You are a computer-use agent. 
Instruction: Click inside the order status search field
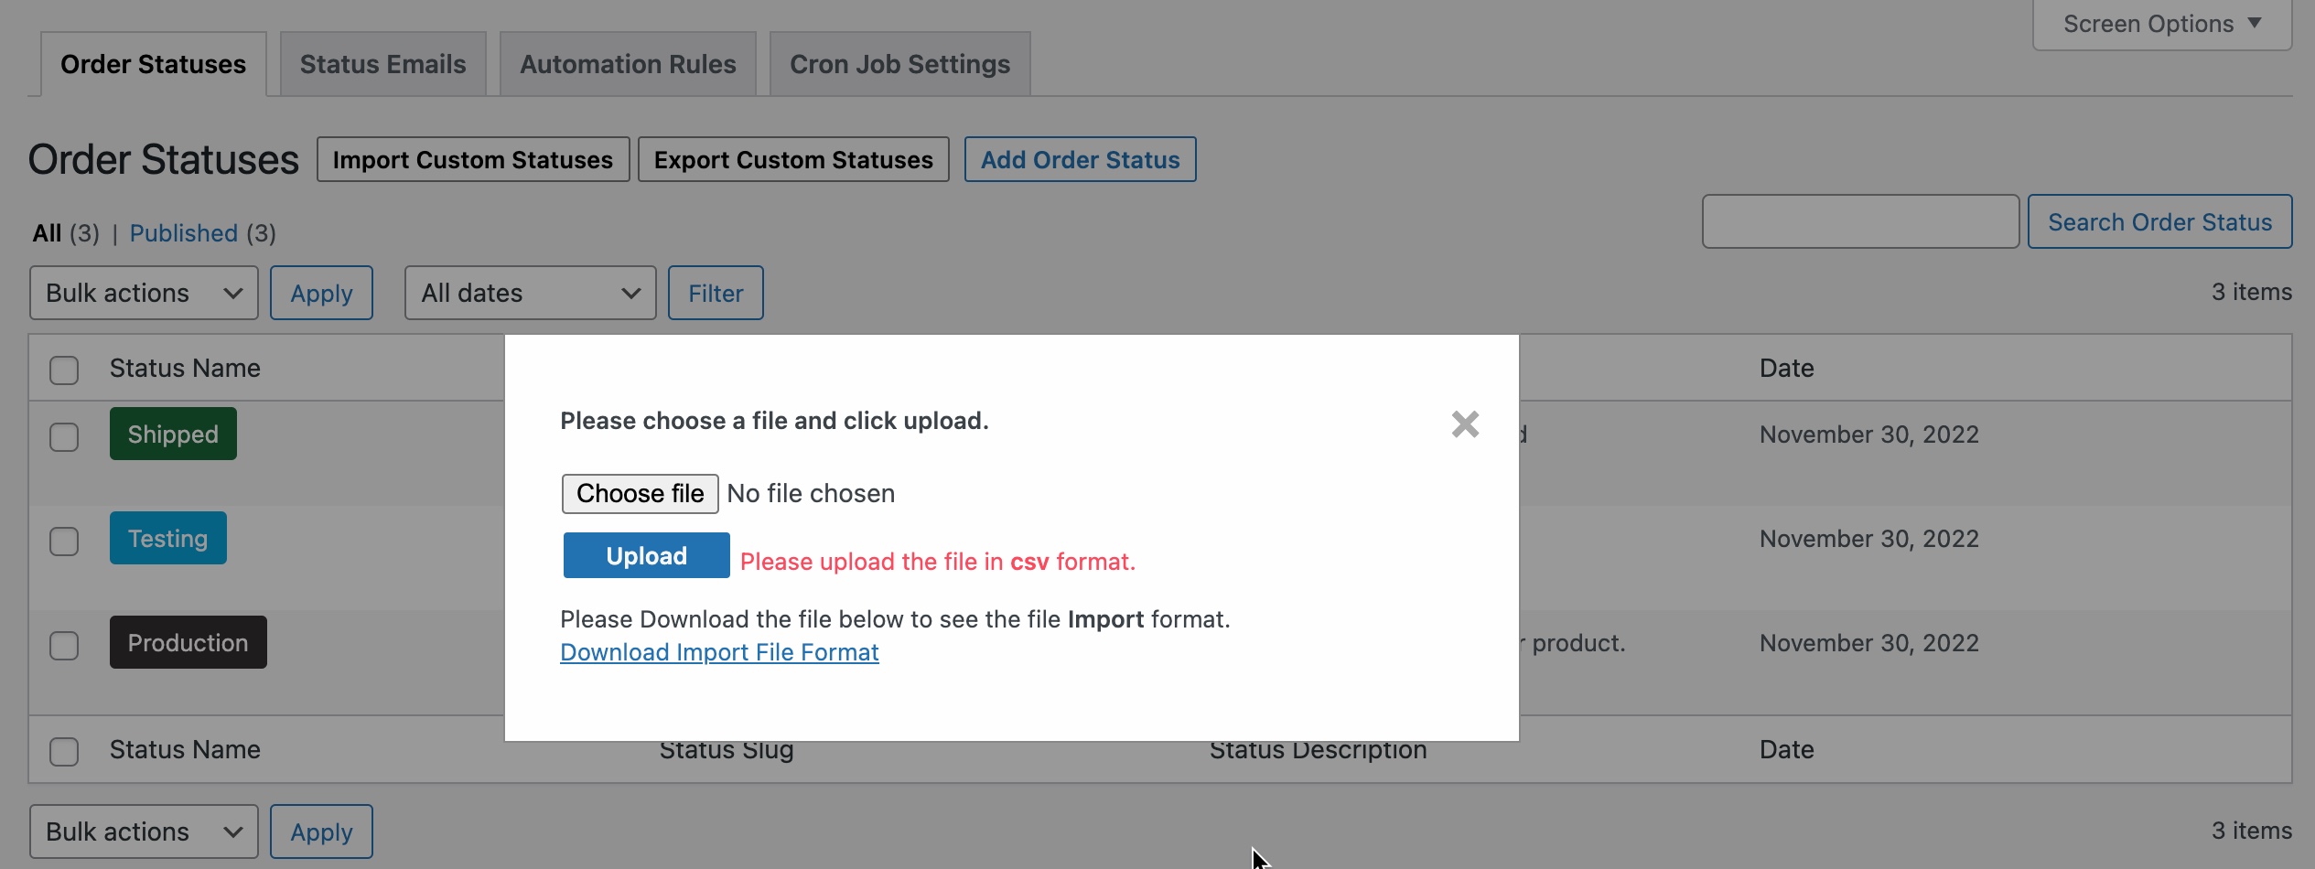(x=1860, y=221)
